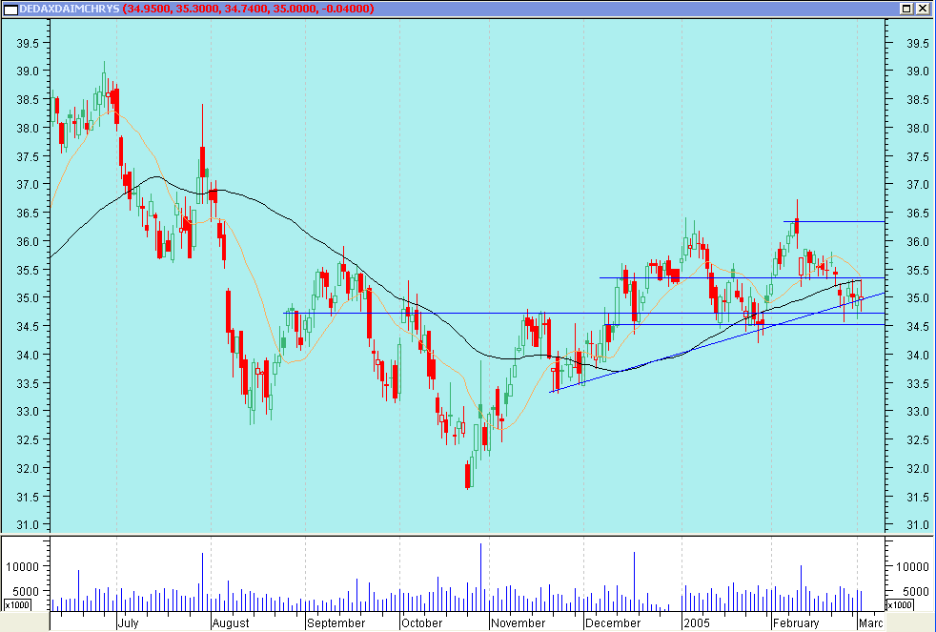This screenshot has width=936, height=632.
Task: Click the lowest red candle in October
Action: click(468, 475)
